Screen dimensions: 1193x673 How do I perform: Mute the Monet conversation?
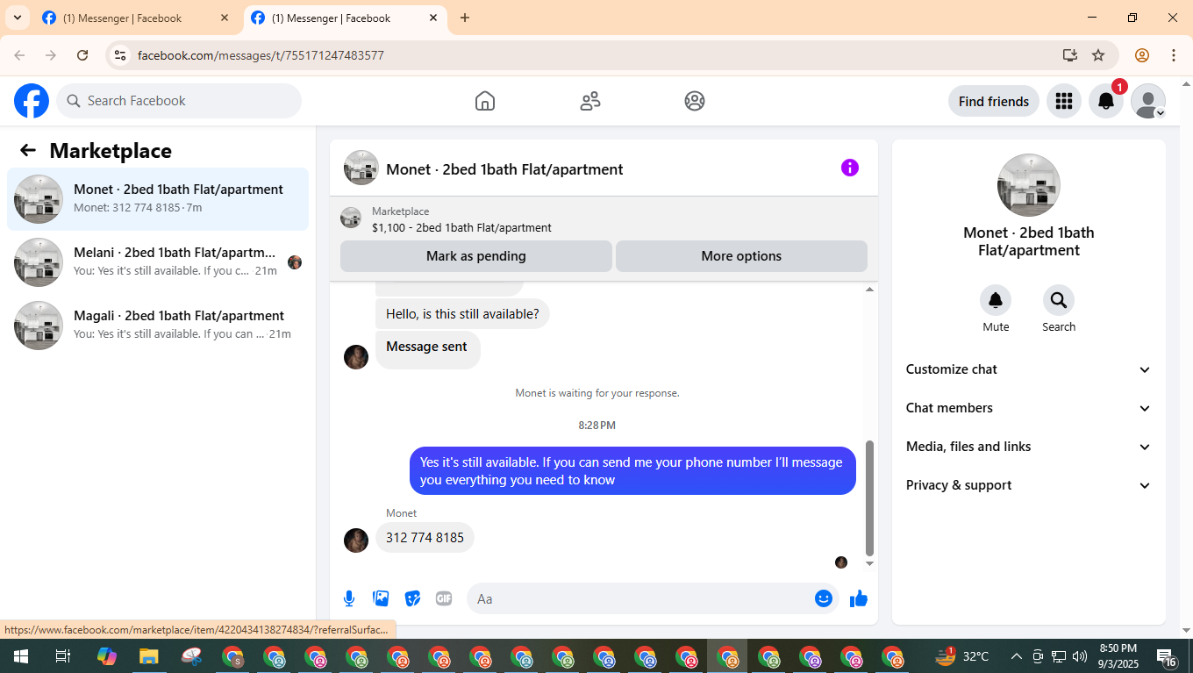pos(996,300)
